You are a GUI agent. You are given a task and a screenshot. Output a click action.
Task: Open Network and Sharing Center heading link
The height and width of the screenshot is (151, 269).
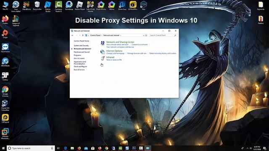[x=120, y=42]
